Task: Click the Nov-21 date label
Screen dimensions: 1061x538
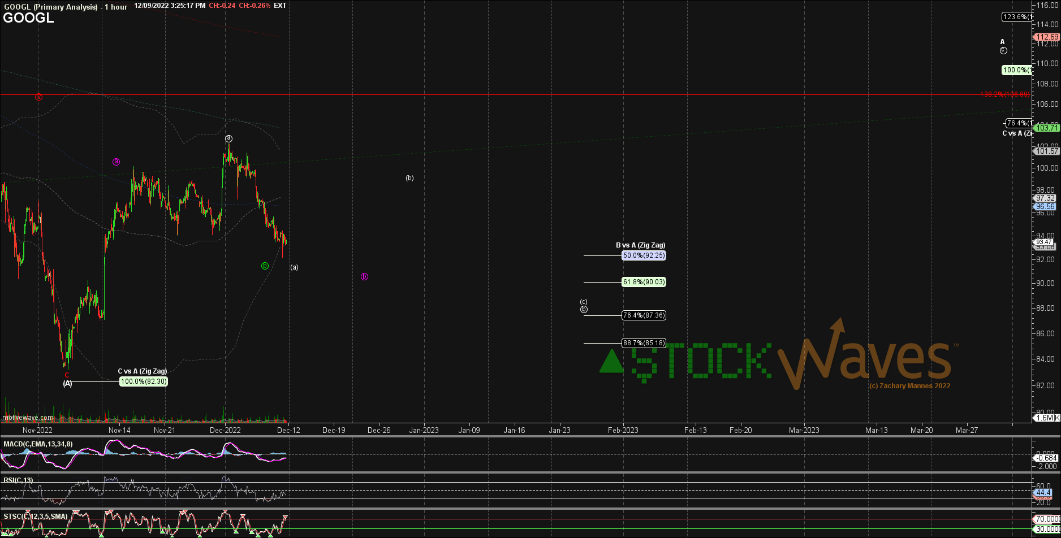Action: (164, 430)
